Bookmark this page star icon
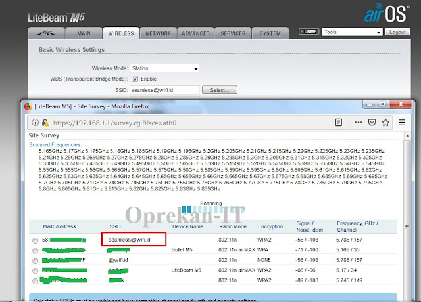Screen dimensions: 421x302 [385, 123]
